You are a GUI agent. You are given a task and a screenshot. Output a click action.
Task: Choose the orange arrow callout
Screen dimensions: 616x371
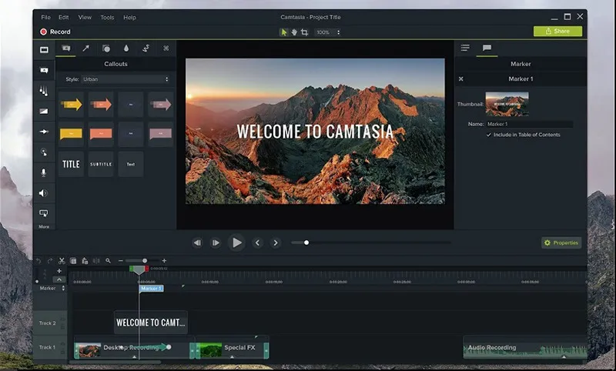(x=101, y=105)
